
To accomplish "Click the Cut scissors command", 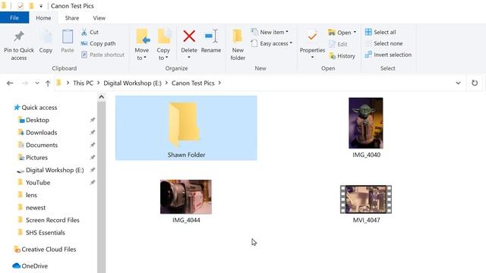I will point(90,32).
